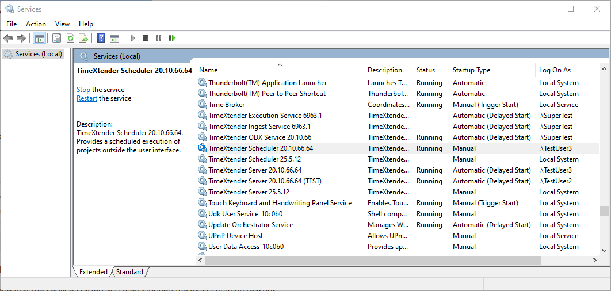Click 'Shell comp...' description cell
611x291 pixels.
point(388,213)
